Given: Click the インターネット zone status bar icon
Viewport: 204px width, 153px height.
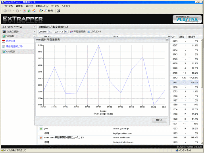Looking at the screenshot, I should click(177, 150).
